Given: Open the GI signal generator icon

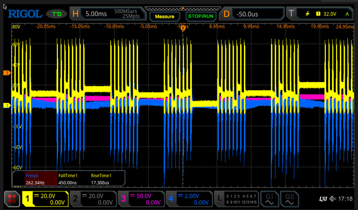Looking at the screenshot, I should coord(269,199).
